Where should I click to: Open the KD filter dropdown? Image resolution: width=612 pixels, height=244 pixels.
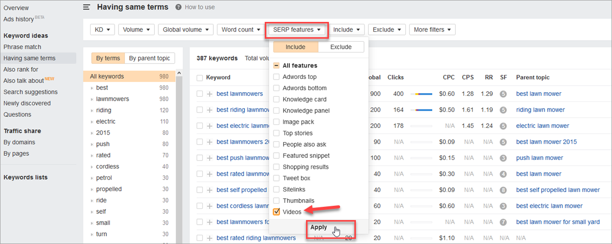pyautogui.click(x=102, y=30)
